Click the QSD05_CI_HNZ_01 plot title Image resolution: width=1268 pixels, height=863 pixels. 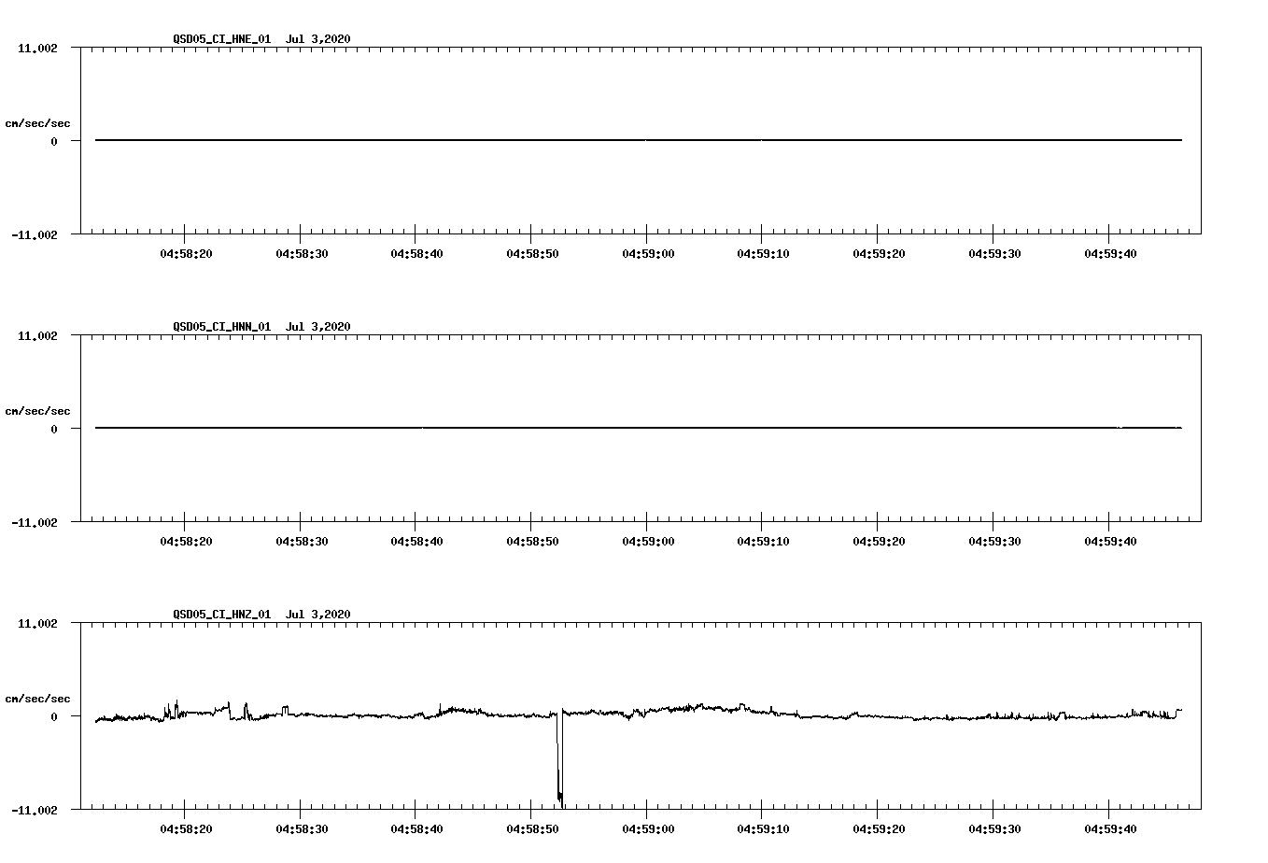(x=261, y=614)
